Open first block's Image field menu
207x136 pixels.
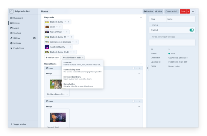point(139,73)
